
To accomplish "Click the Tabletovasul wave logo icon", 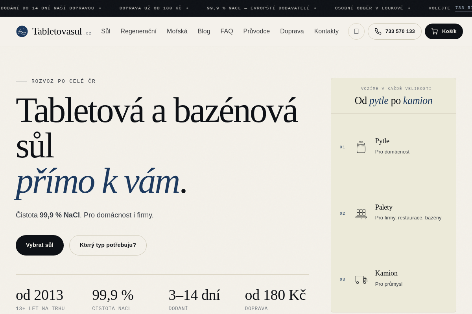I will [x=22, y=31].
